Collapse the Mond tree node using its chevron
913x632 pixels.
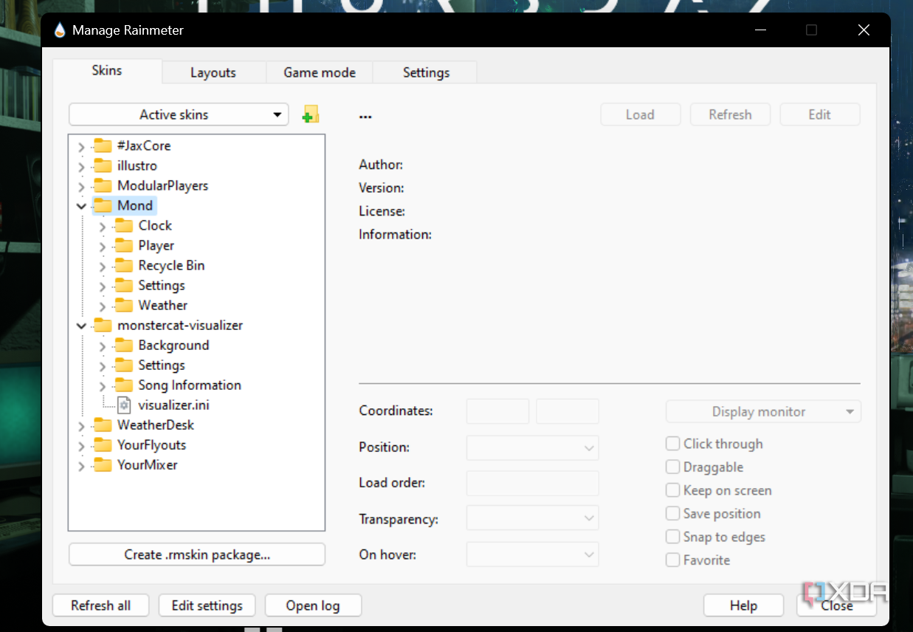[x=81, y=206]
